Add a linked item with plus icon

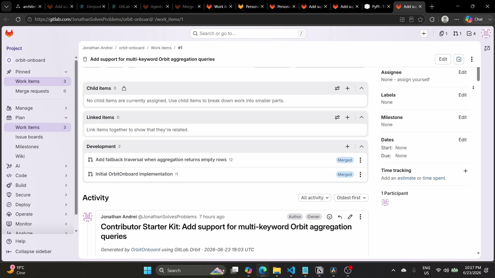click(348, 117)
